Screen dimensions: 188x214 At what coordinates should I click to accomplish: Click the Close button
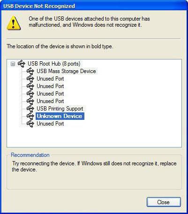click(164, 202)
